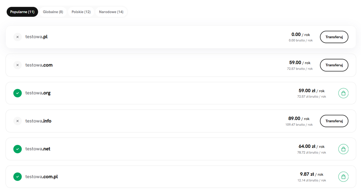The width and height of the screenshot is (361, 189).
Task: Add testowa.com.pl using the cart icon
Action: [x=343, y=177]
